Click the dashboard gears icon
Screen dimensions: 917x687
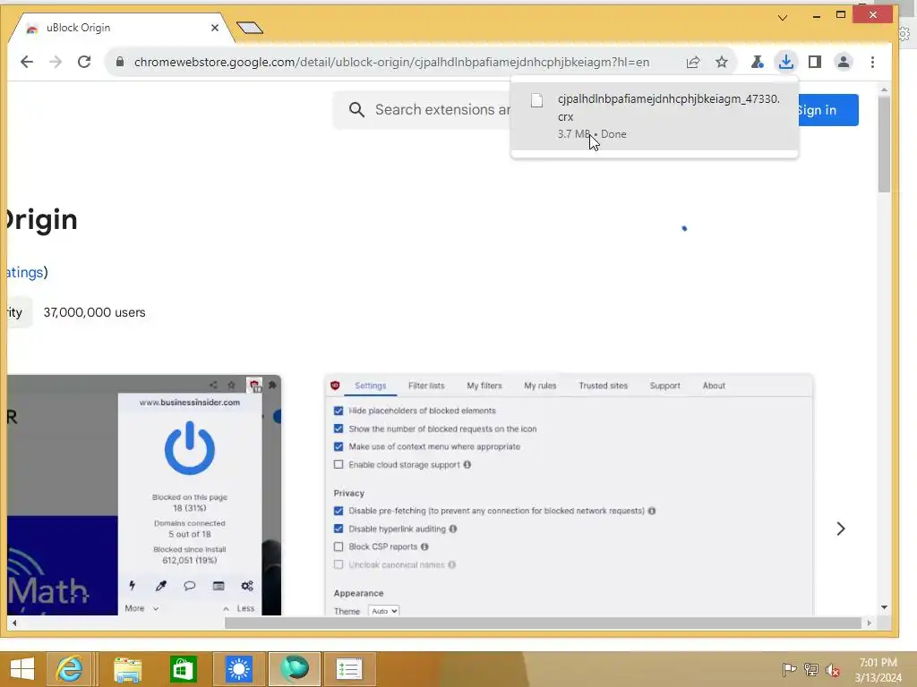[247, 585]
